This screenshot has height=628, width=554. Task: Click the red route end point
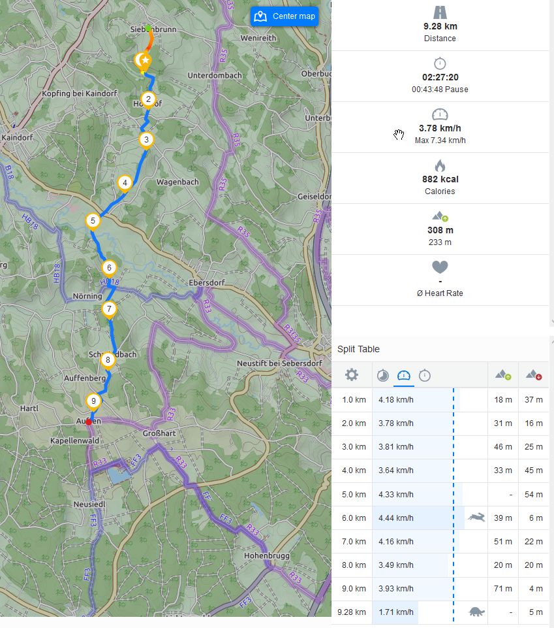[89, 422]
